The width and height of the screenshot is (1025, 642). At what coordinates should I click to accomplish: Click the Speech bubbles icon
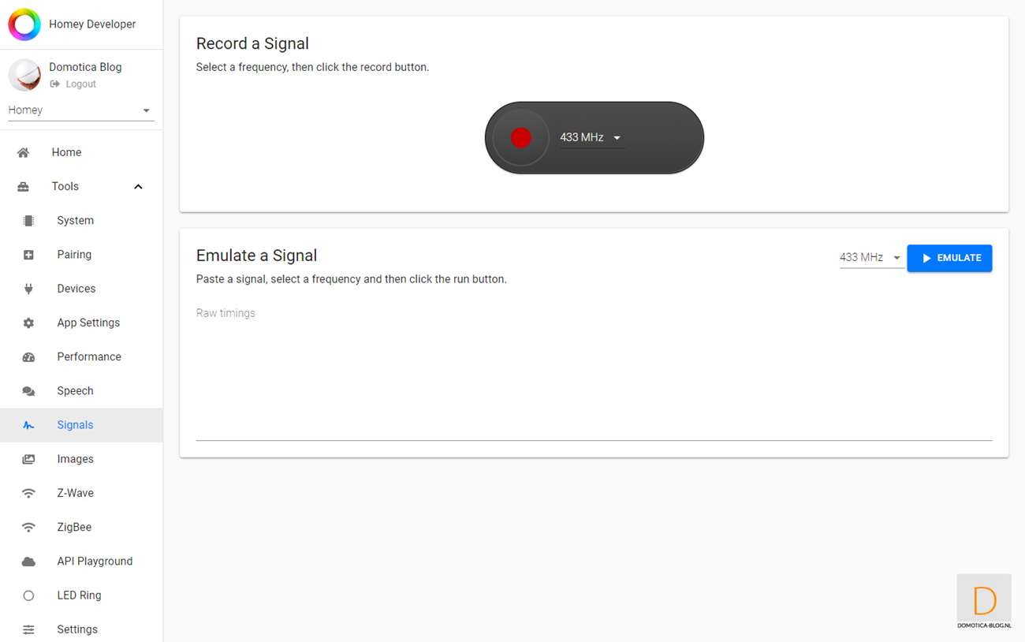tap(28, 391)
